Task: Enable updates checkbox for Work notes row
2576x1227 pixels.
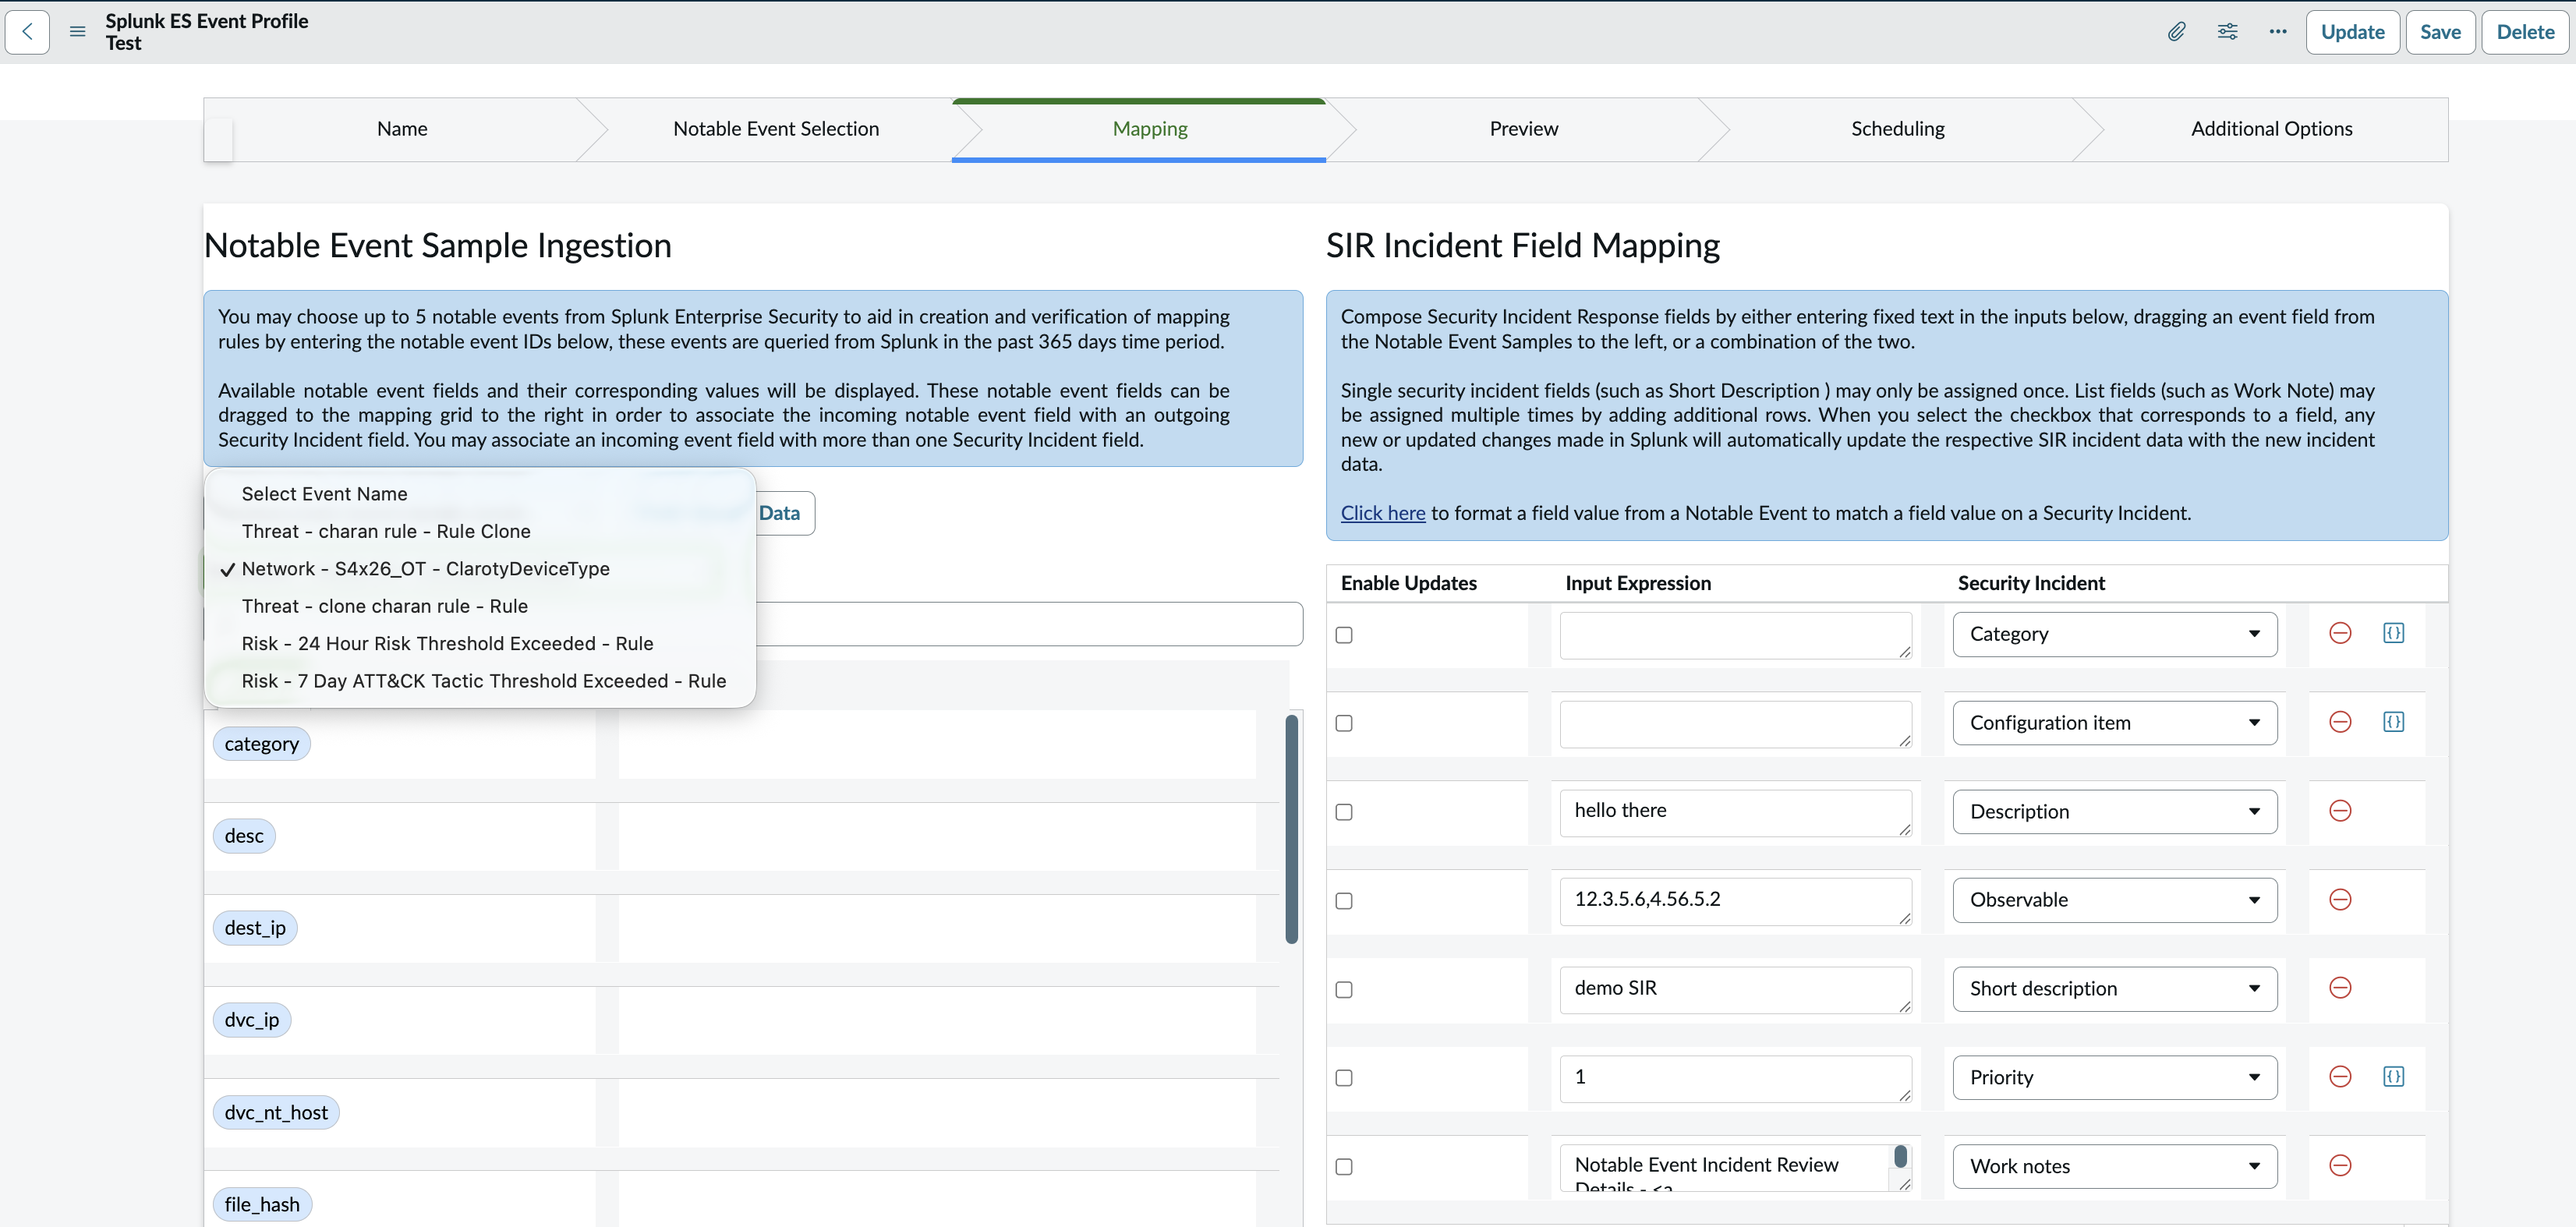Action: (x=1344, y=1167)
